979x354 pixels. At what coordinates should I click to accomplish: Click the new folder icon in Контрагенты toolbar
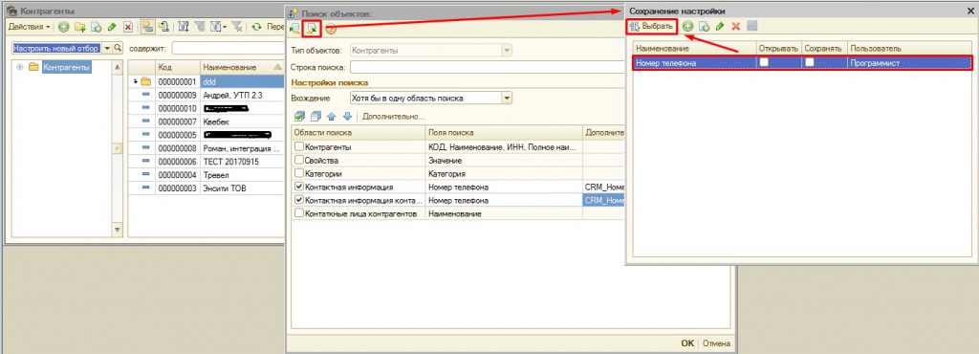(x=80, y=27)
